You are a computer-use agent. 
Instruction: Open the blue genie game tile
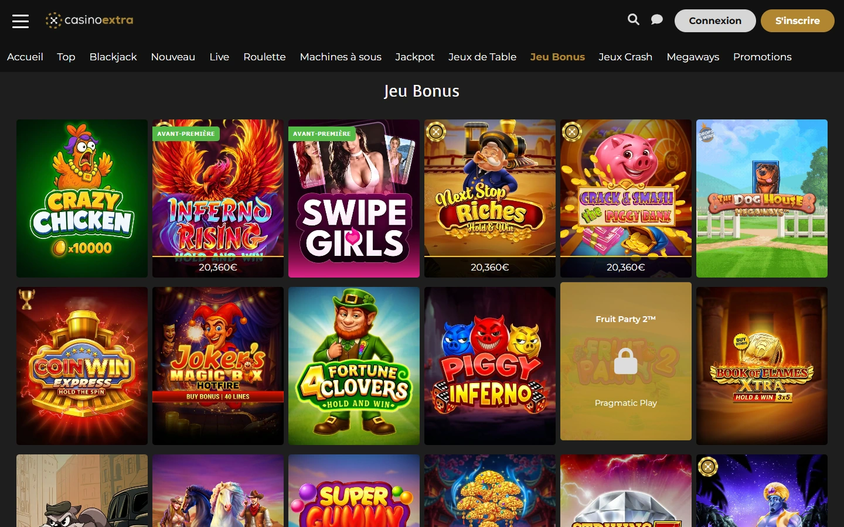762,491
